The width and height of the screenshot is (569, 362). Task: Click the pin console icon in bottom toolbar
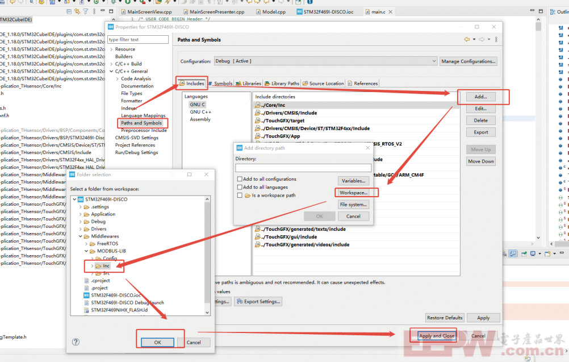[x=524, y=254]
